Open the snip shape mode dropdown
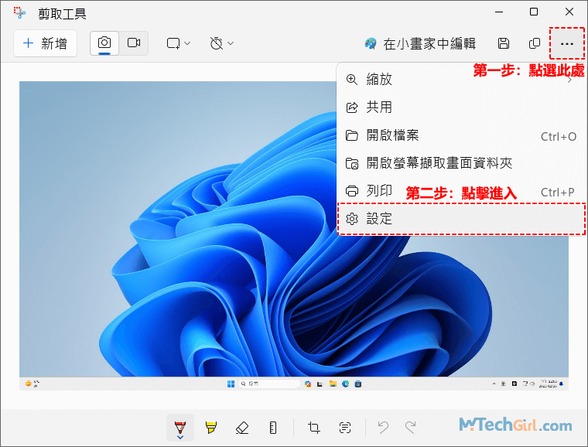 click(179, 44)
